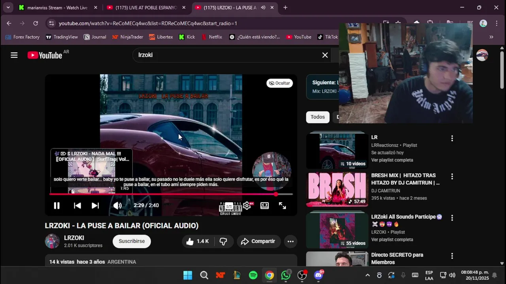Image resolution: width=506 pixels, height=284 pixels.
Task: Reload the current page
Action: (36, 23)
